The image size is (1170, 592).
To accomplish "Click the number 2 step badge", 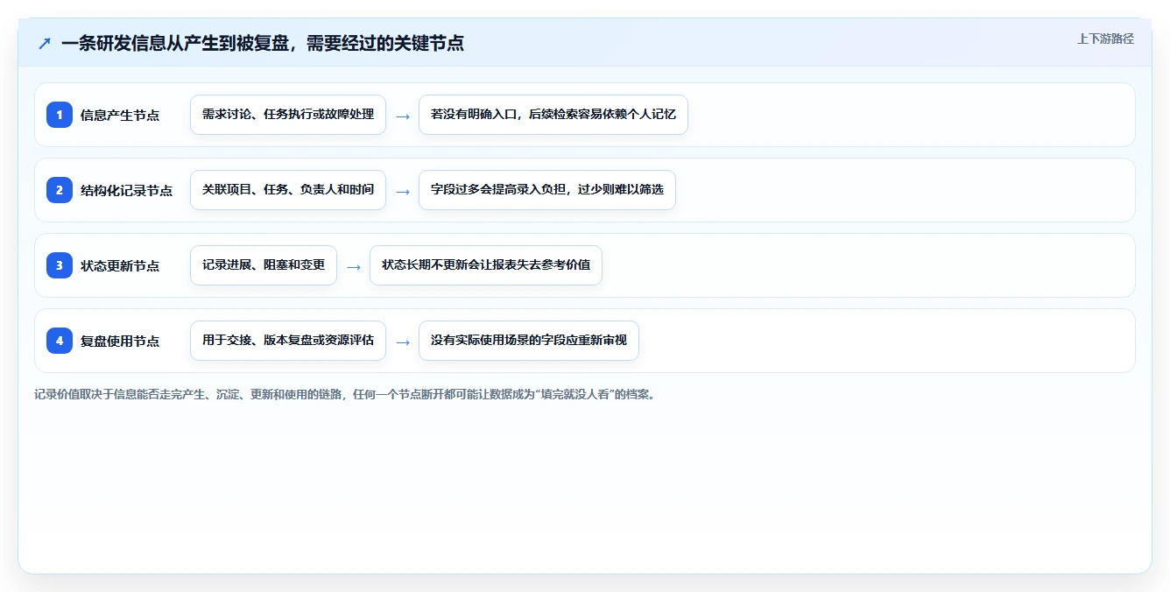I will click(60, 190).
